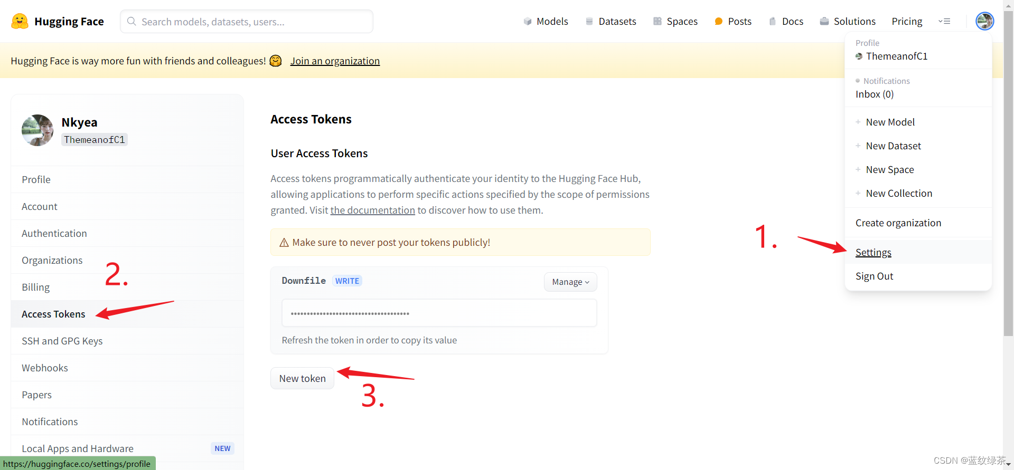The height and width of the screenshot is (470, 1014).
Task: Open Inbox (0) notifications
Action: click(x=875, y=94)
